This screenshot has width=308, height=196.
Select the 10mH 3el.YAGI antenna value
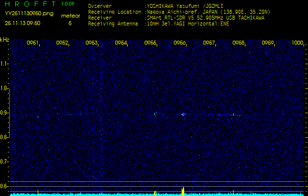pyautogui.click(x=188, y=24)
